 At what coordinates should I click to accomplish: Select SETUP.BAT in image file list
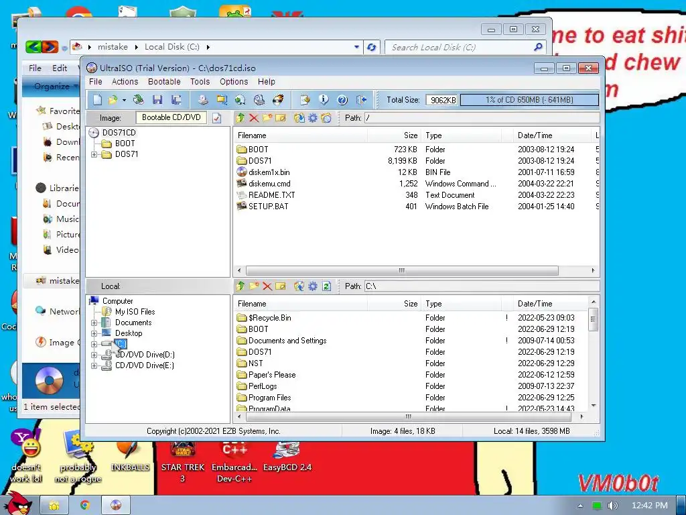pyautogui.click(x=268, y=207)
